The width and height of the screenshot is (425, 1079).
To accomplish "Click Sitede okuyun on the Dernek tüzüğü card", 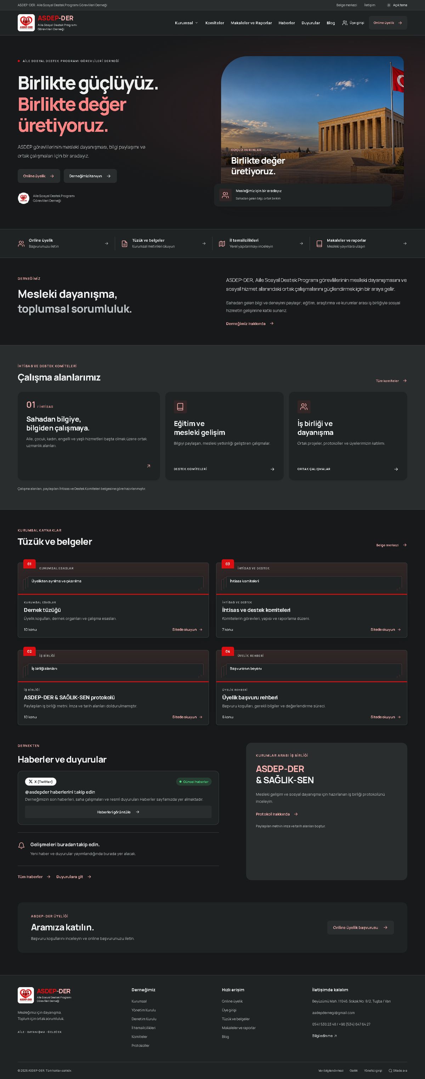I will coord(187,629).
